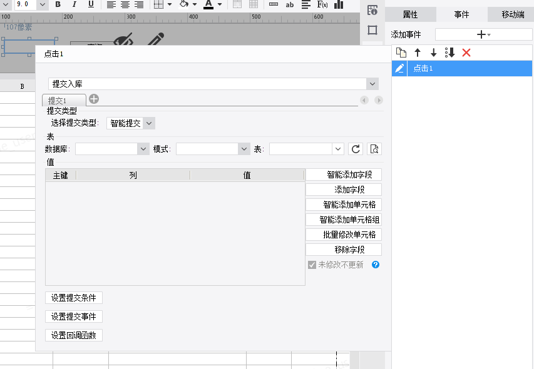534x369 pixels.
Task: Open help for 未修改不更新
Action: [375, 265]
